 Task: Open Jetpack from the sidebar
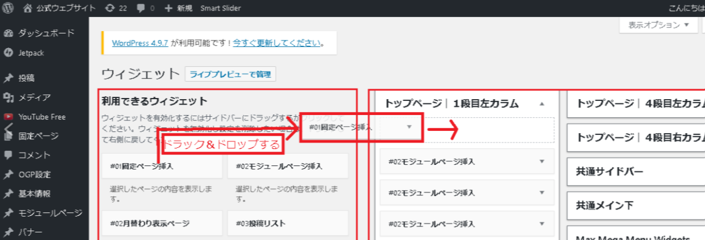click(x=31, y=53)
